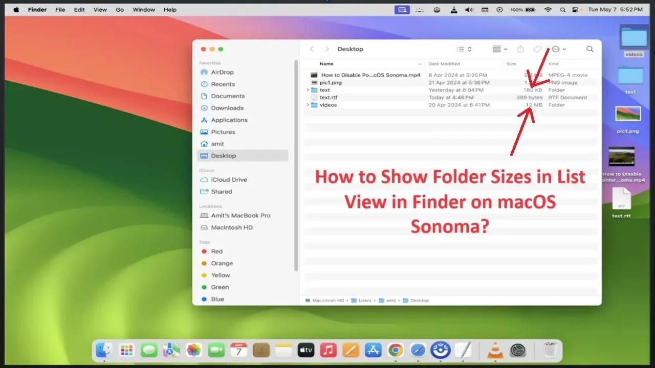The height and width of the screenshot is (368, 655).
Task: Select the text.rtf file row
Action: (450, 97)
